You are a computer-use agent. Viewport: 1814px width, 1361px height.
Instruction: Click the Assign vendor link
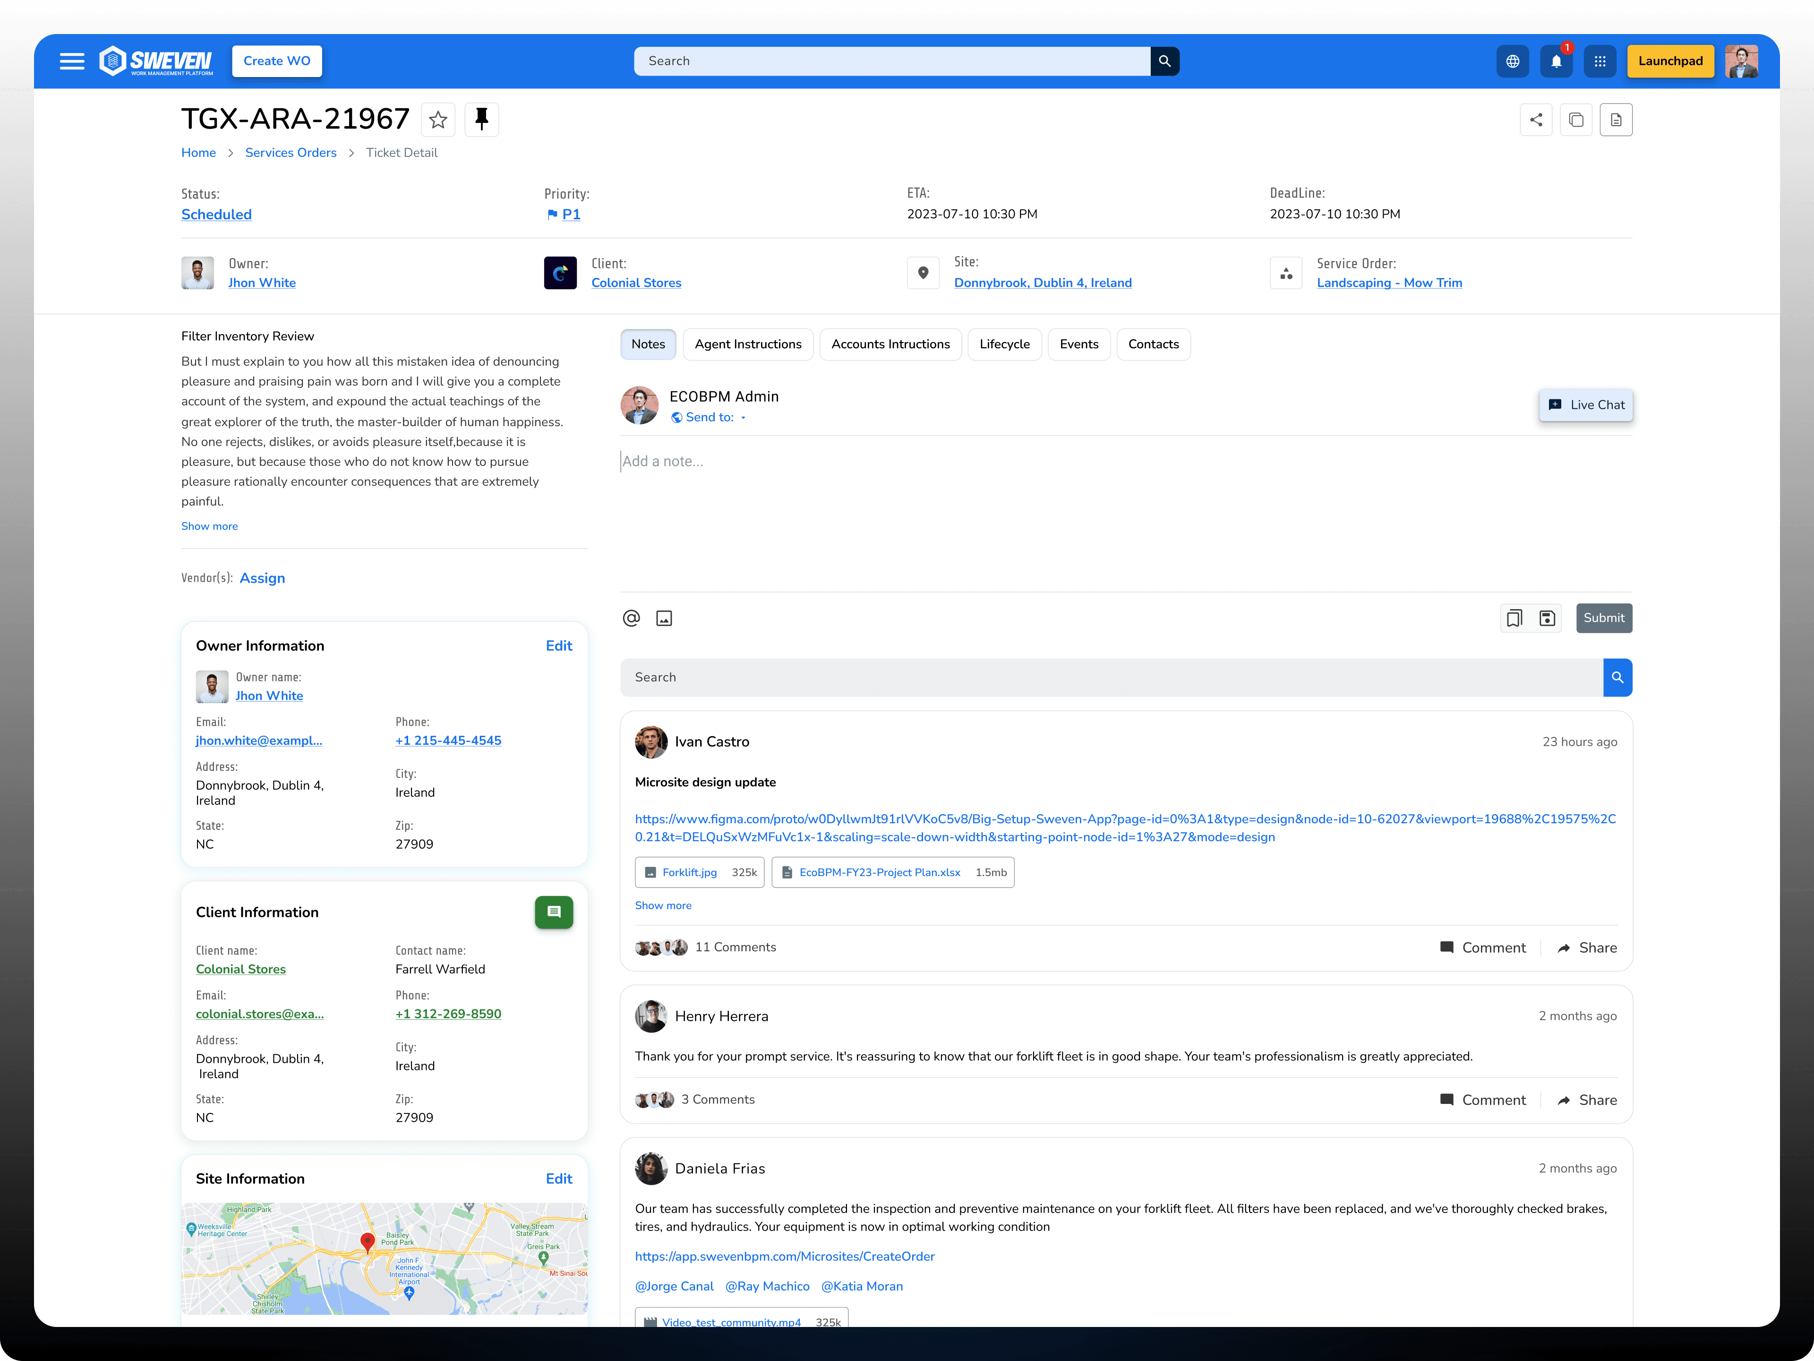tap(263, 578)
